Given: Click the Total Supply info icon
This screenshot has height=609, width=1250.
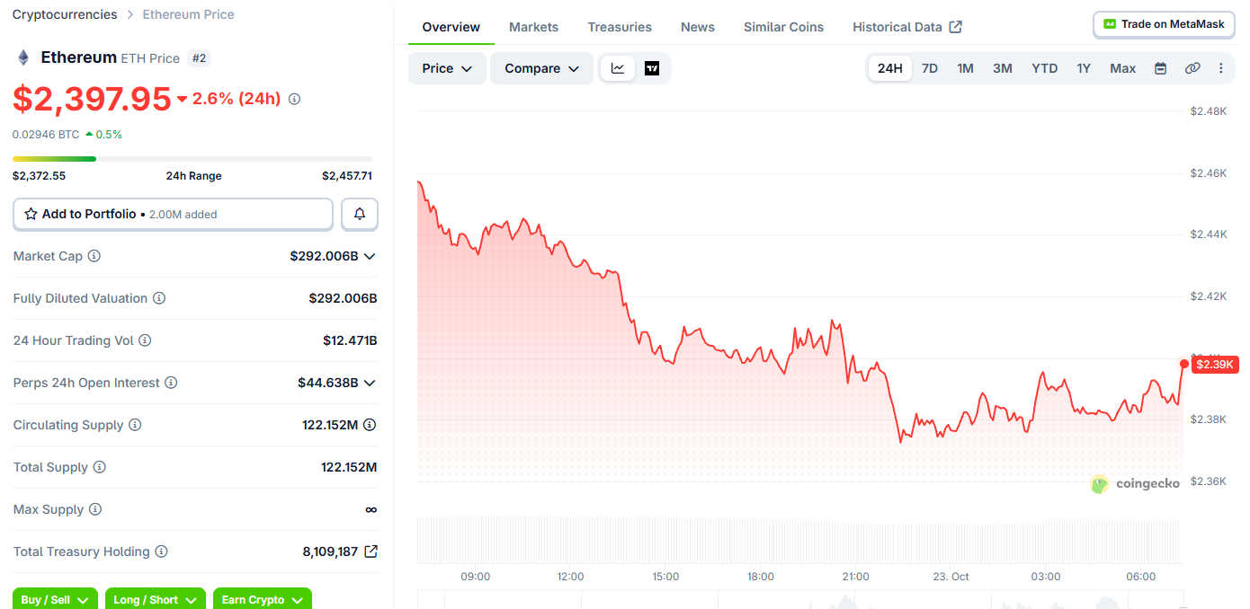Looking at the screenshot, I should (100, 467).
